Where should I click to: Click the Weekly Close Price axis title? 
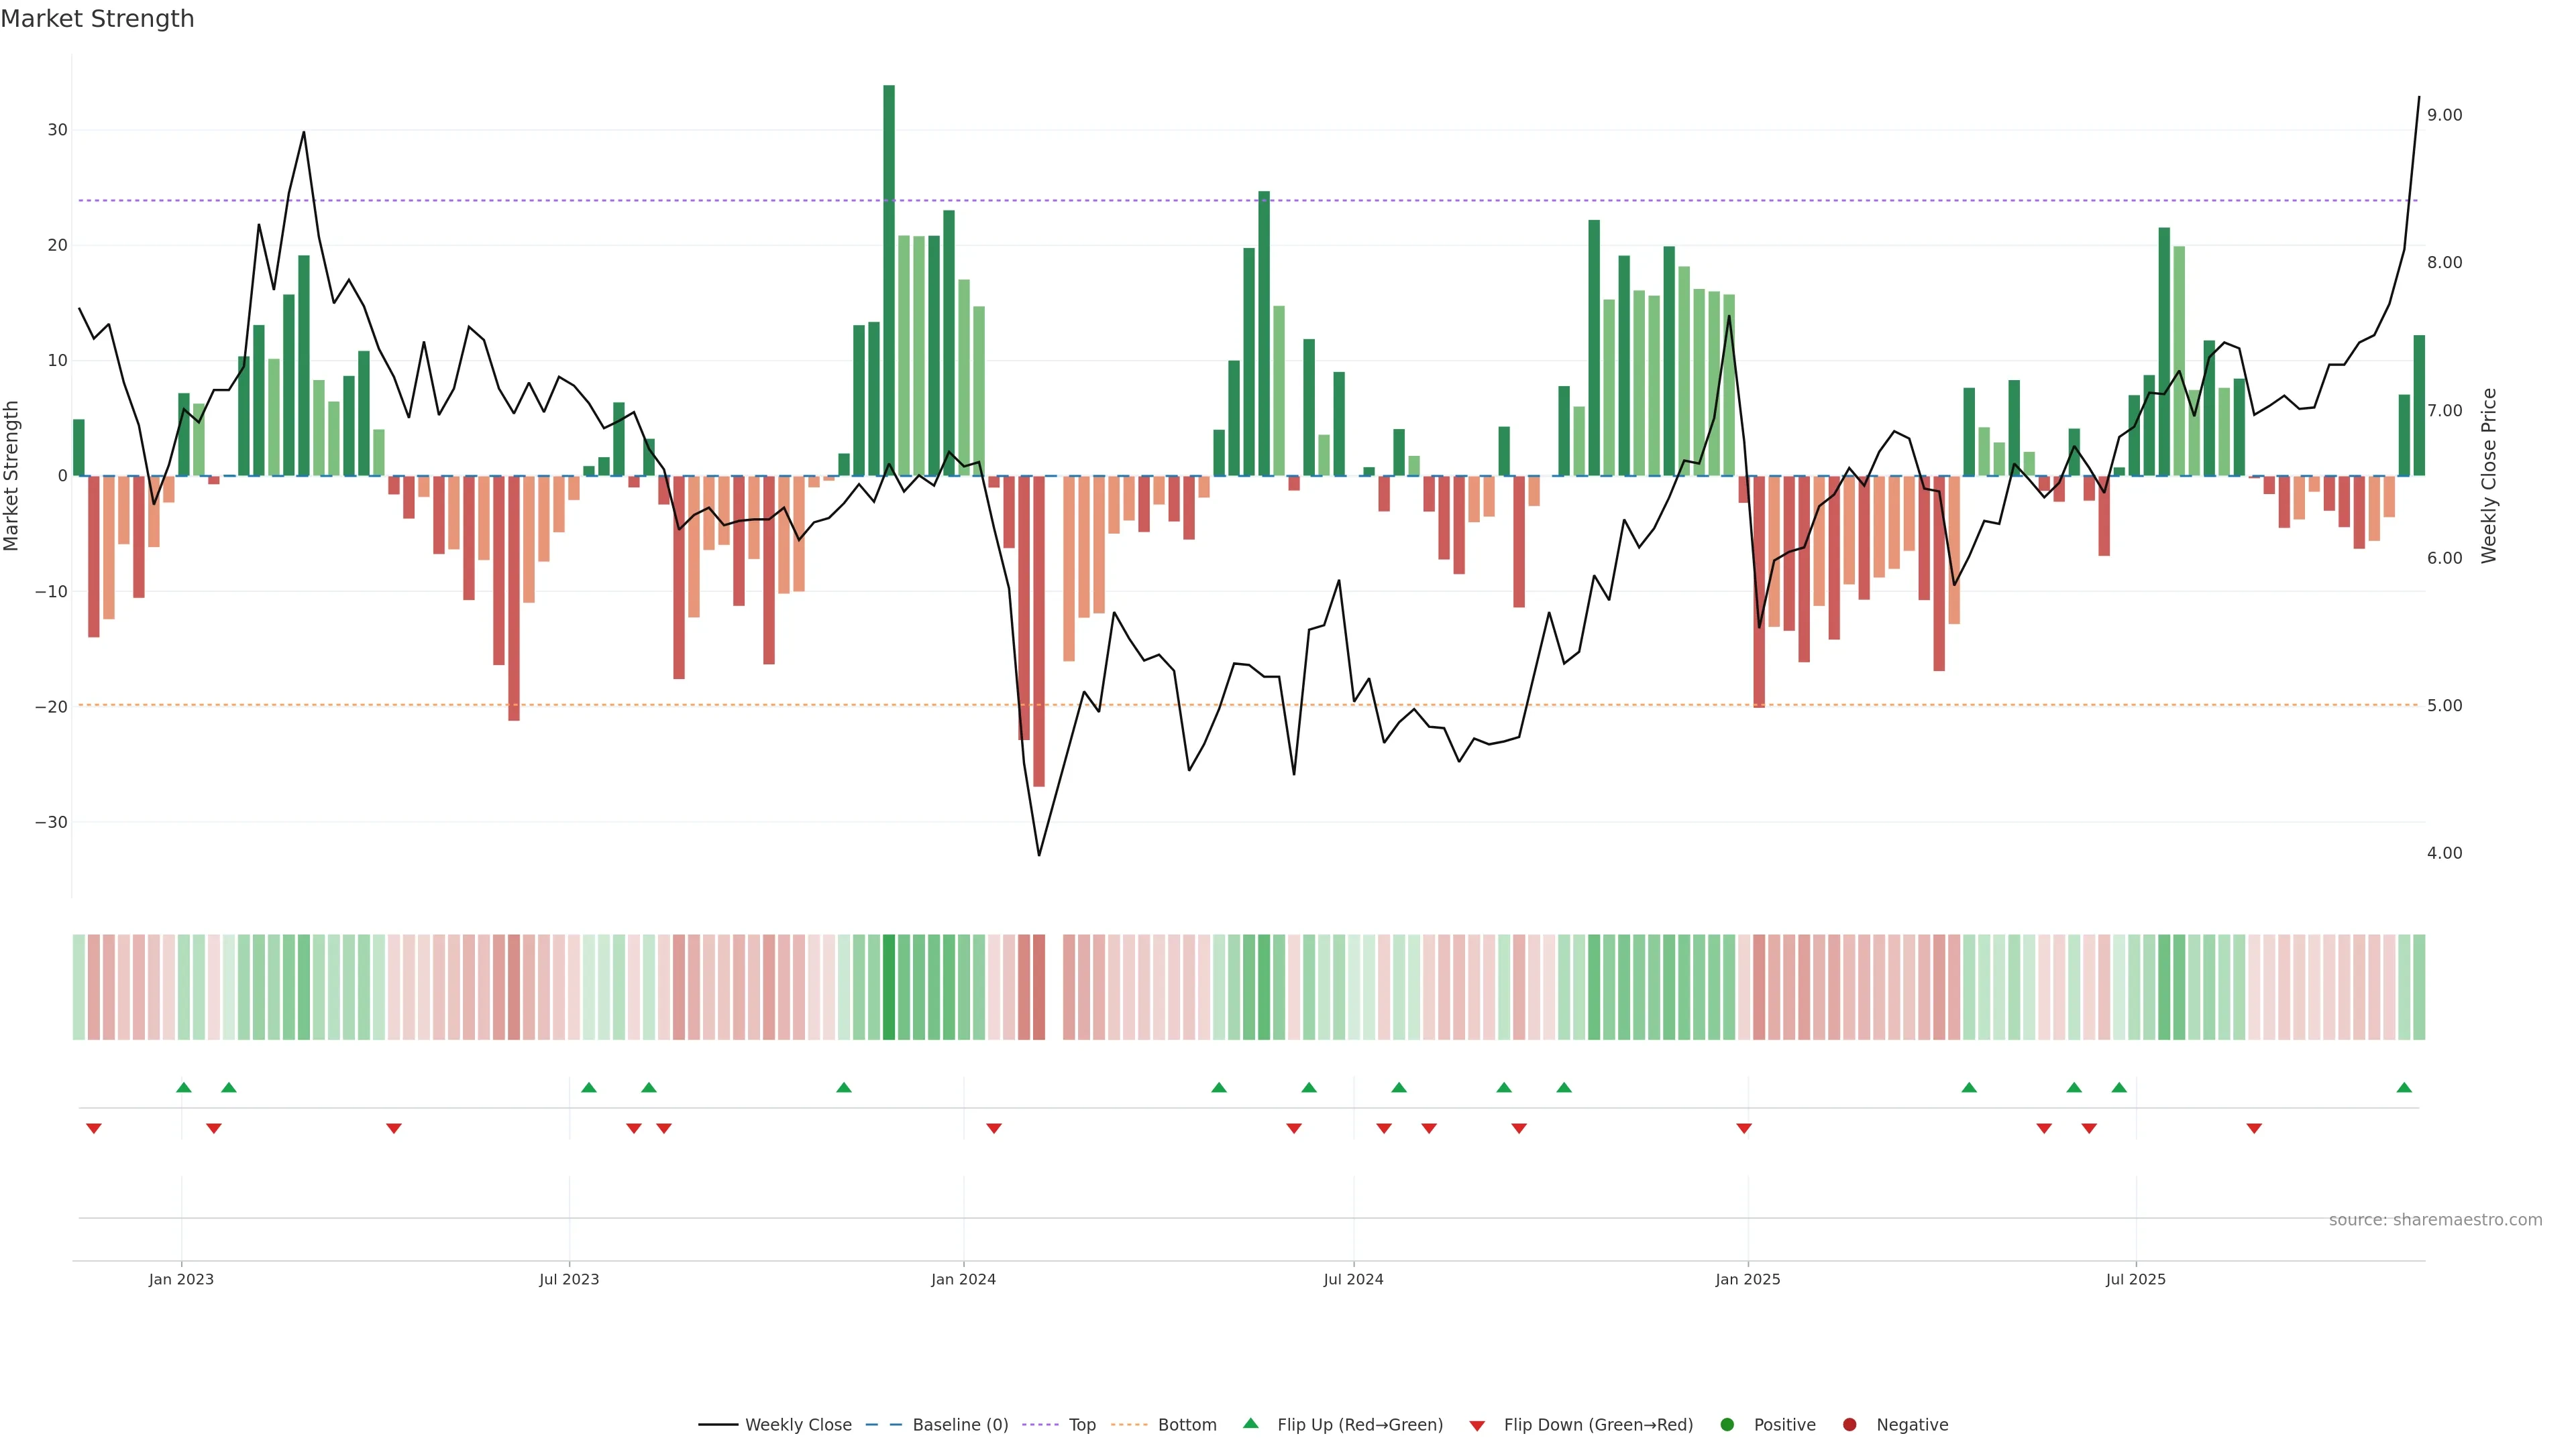[x=2489, y=476]
